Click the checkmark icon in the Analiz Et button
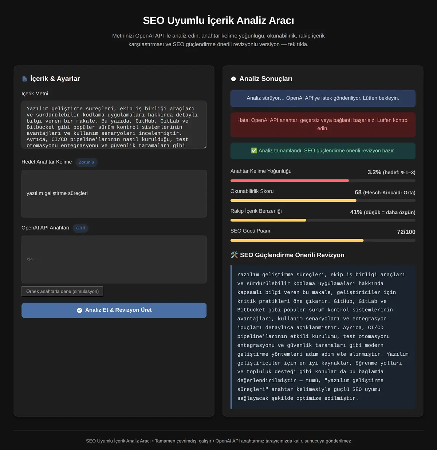The height and width of the screenshot is (450, 437). 79,310
